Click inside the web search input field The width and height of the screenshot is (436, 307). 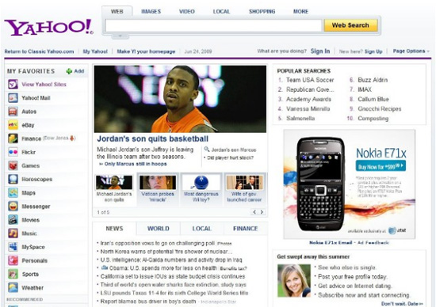click(x=213, y=25)
